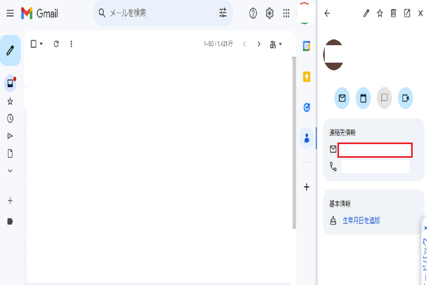The height and width of the screenshot is (285, 427).
Task: Open Google Keep in side panel
Action: (307, 77)
